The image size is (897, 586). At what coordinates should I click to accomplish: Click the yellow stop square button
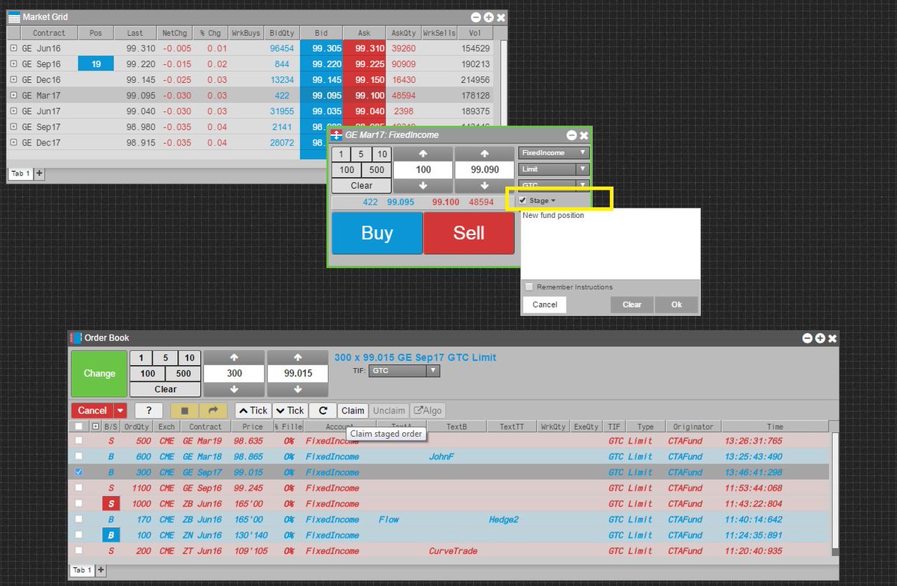click(185, 410)
